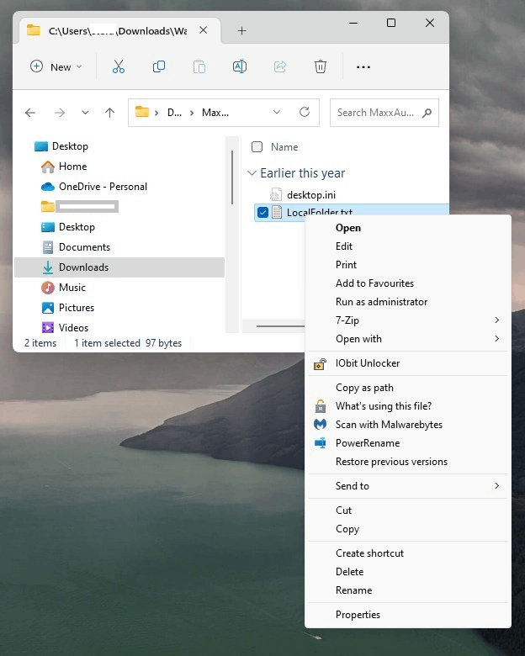
Task: Click the Max... breadcrumb segment
Action: [215, 113]
